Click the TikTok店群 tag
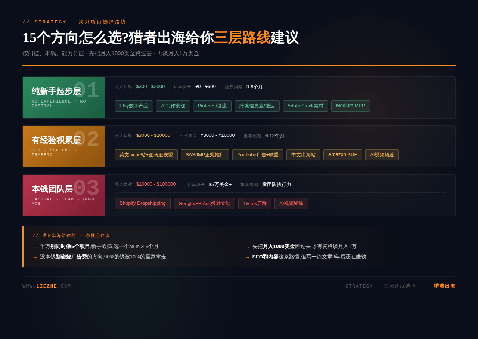 point(255,204)
